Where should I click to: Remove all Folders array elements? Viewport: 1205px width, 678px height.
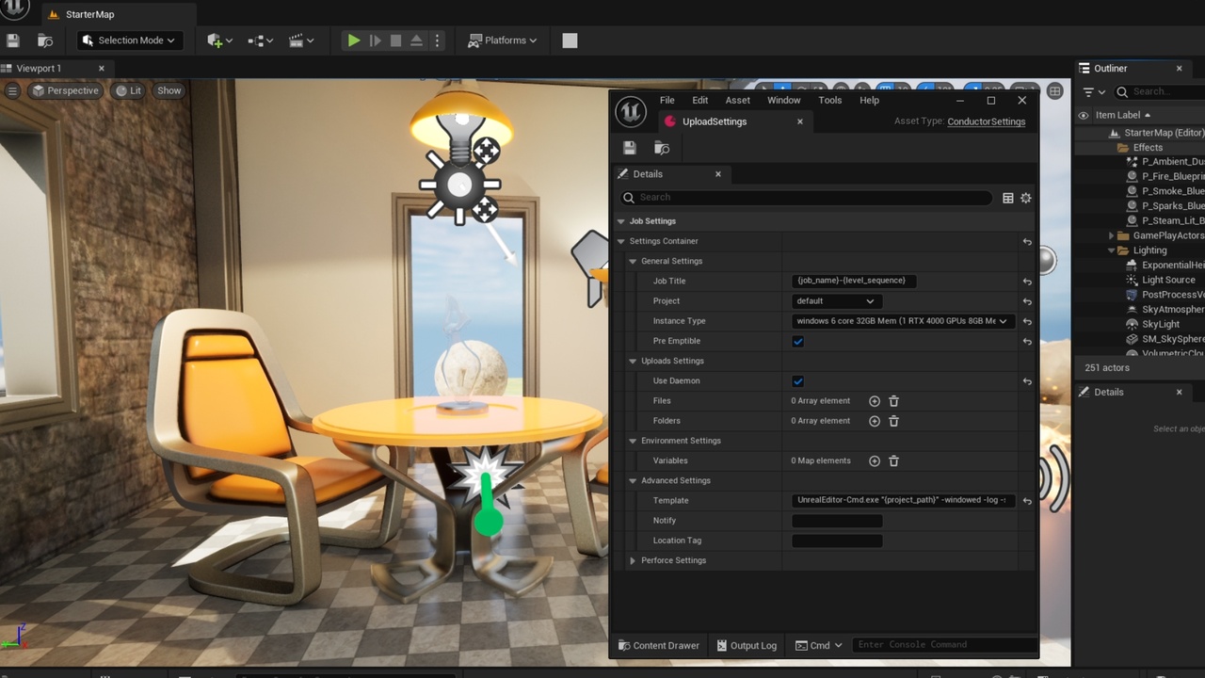point(894,421)
